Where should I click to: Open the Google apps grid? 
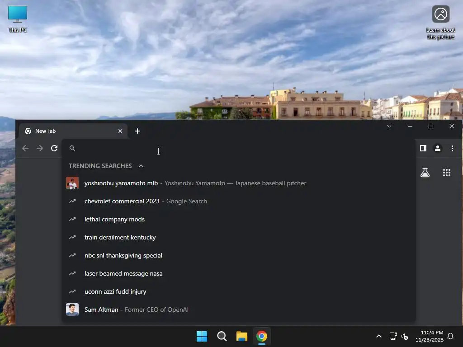447,173
